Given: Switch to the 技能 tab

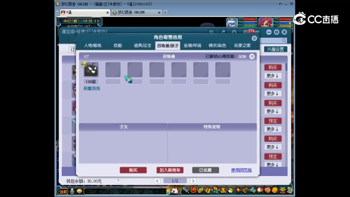Looking at the screenshot, I should (x=118, y=45).
